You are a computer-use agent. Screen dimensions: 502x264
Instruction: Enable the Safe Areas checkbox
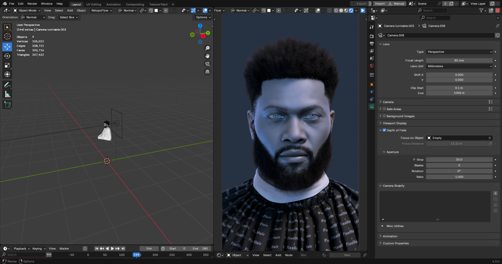(x=384, y=109)
